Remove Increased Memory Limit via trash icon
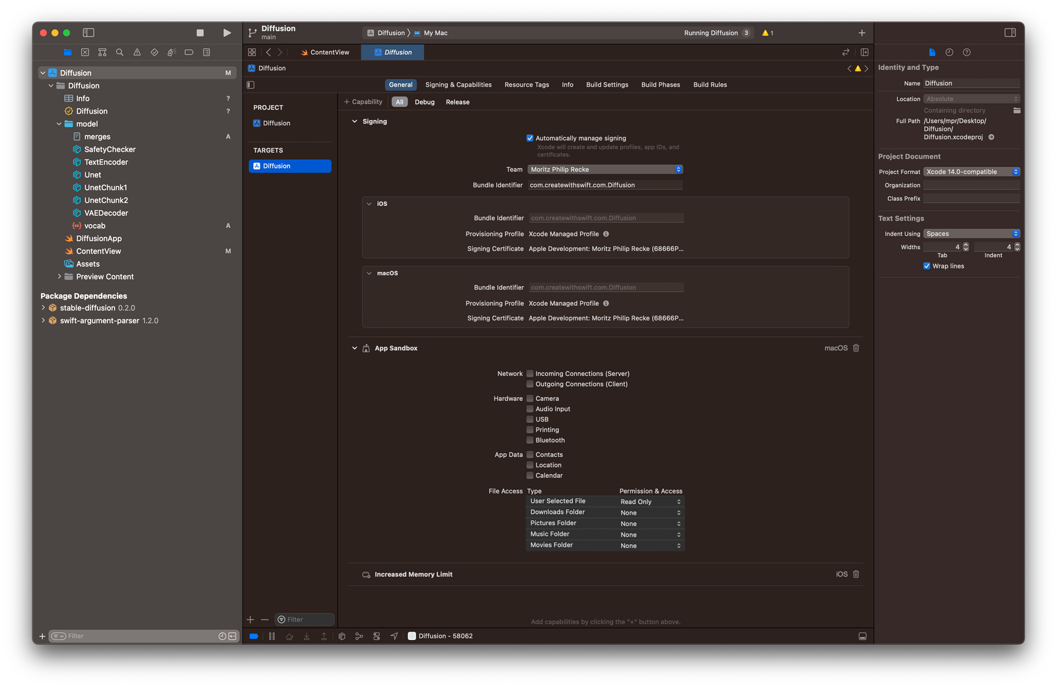1057x687 pixels. tap(856, 574)
